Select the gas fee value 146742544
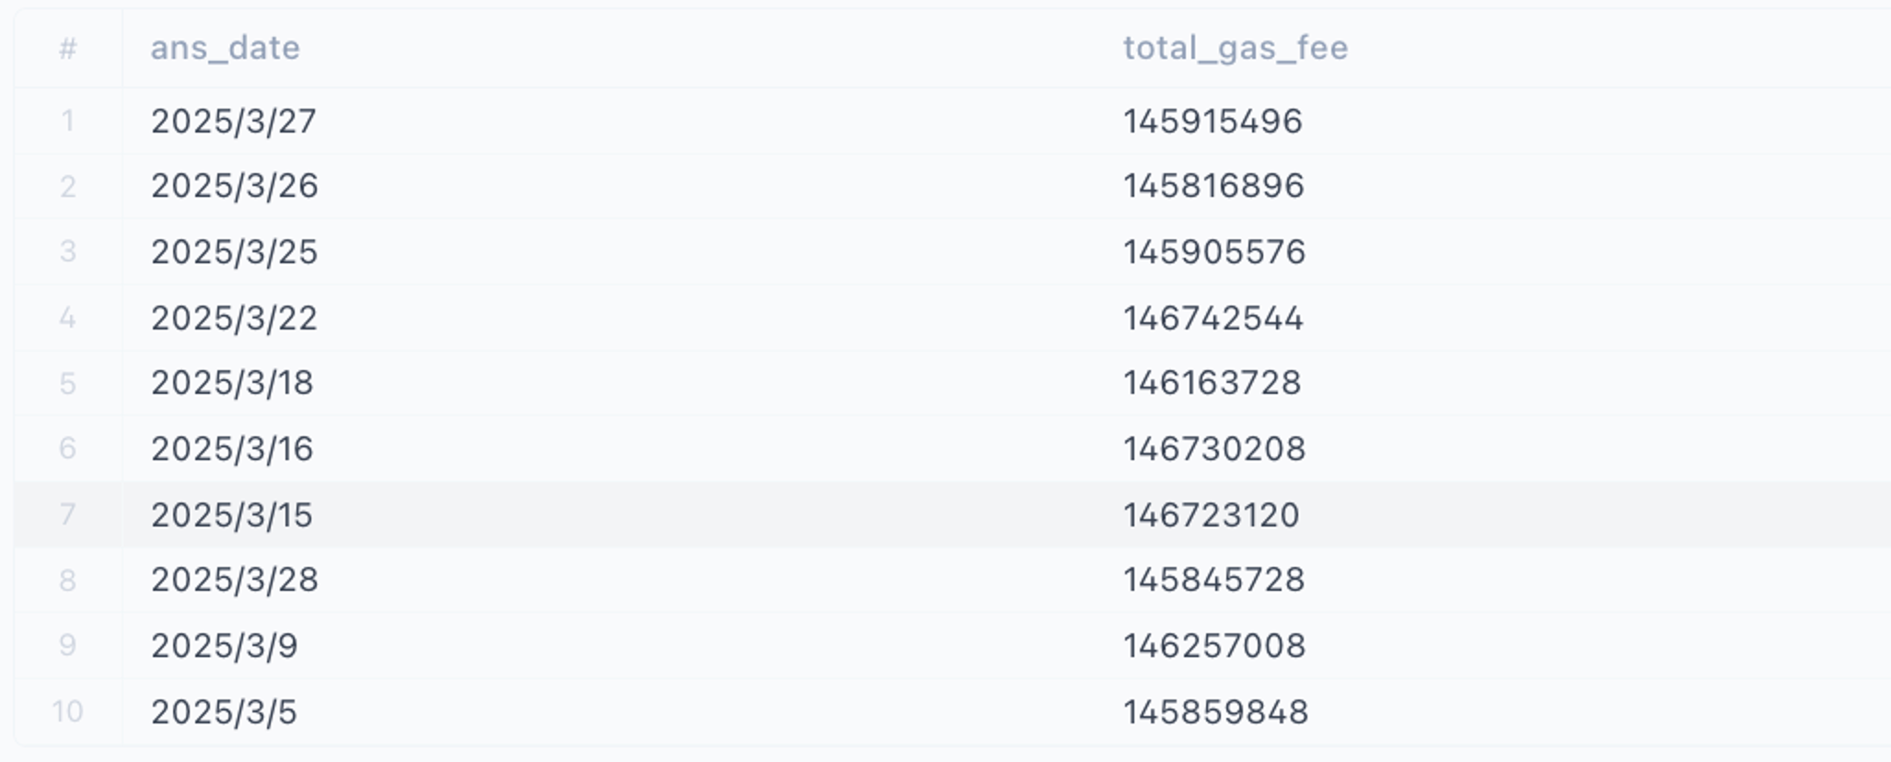The width and height of the screenshot is (1891, 762). click(x=1212, y=318)
